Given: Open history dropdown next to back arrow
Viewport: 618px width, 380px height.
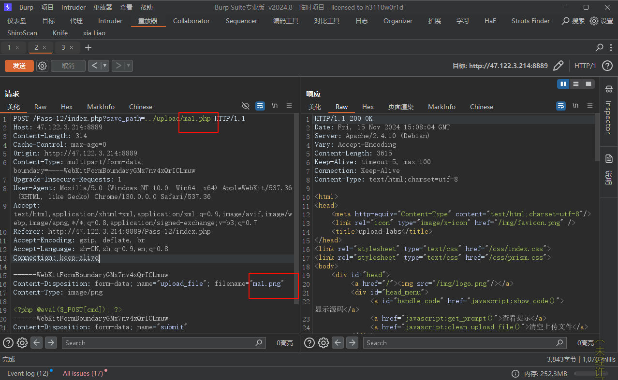Looking at the screenshot, I should (x=104, y=66).
